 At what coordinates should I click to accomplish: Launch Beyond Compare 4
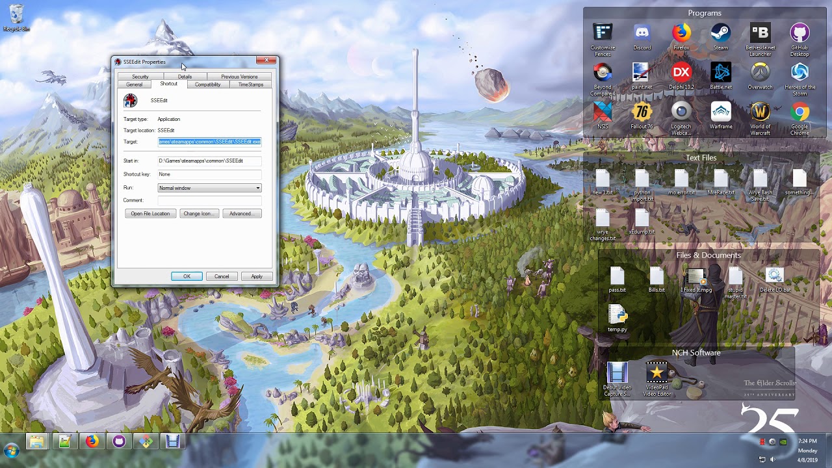point(603,79)
